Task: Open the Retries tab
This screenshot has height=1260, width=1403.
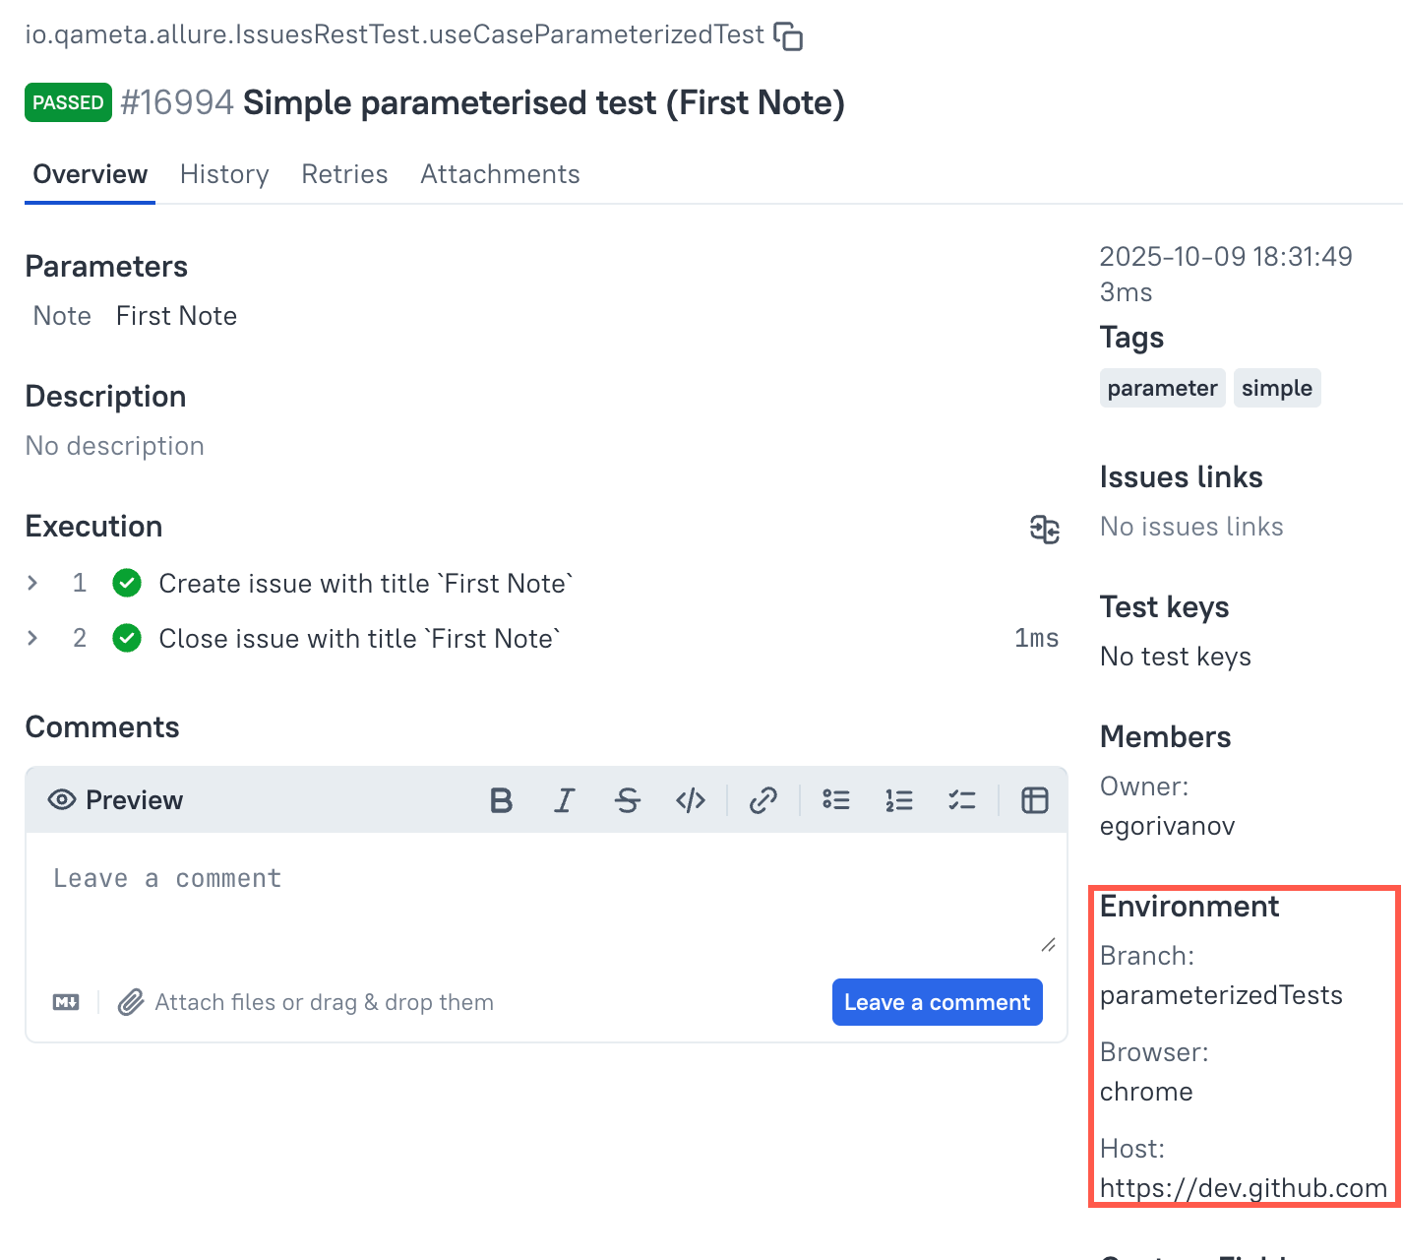Action: 344,174
